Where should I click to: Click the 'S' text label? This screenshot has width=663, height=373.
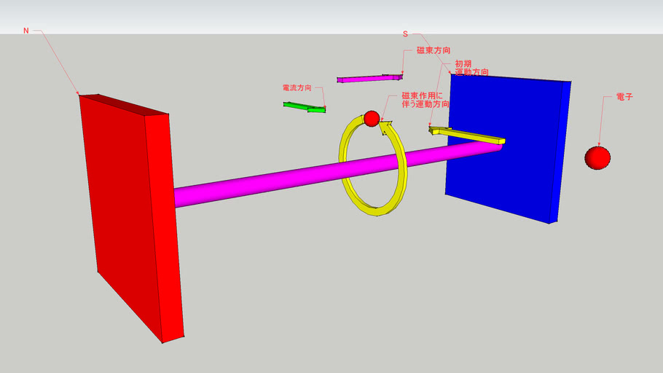405,34
